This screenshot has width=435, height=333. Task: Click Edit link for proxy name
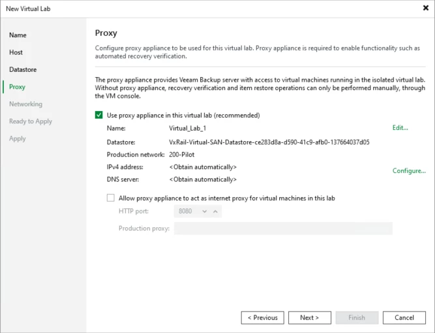pos(400,128)
